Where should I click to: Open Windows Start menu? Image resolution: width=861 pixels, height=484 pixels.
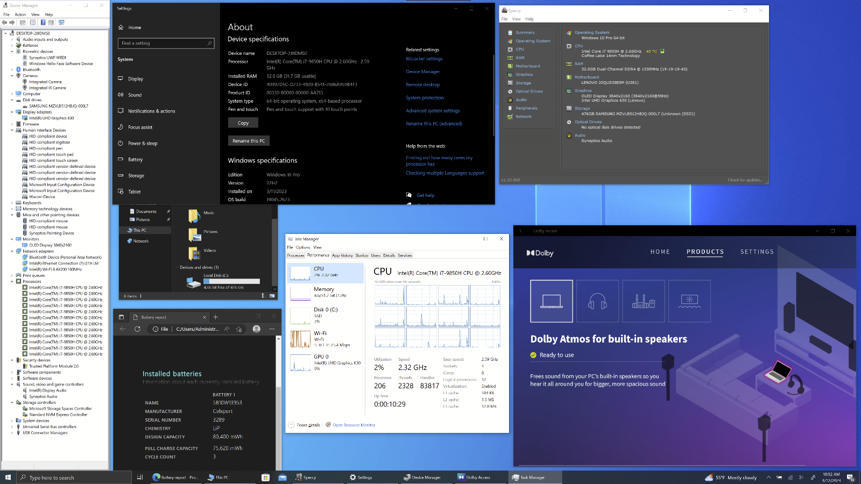click(8, 478)
